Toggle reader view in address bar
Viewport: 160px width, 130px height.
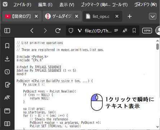[116, 30]
